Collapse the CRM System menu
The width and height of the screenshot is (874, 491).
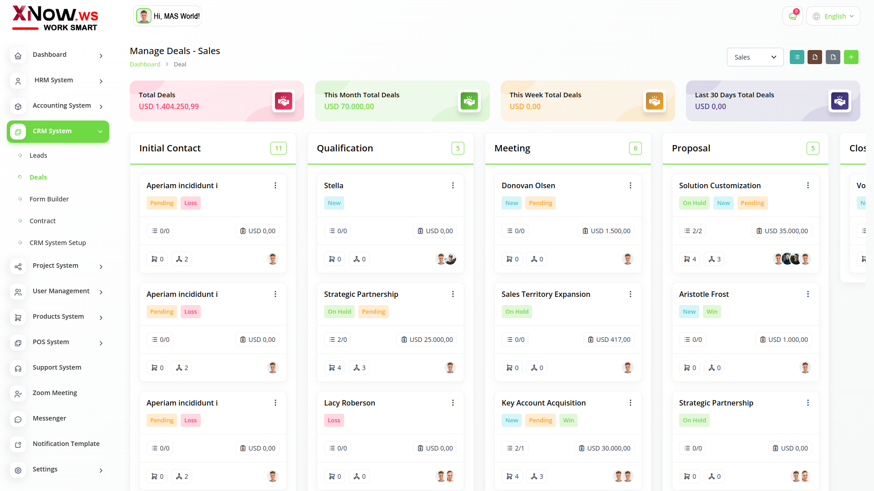[x=58, y=131]
